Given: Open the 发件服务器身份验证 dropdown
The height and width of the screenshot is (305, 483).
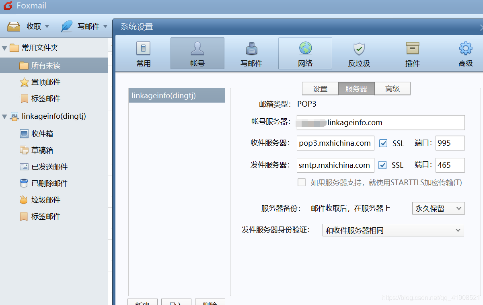Looking at the screenshot, I should pyautogui.click(x=393, y=230).
